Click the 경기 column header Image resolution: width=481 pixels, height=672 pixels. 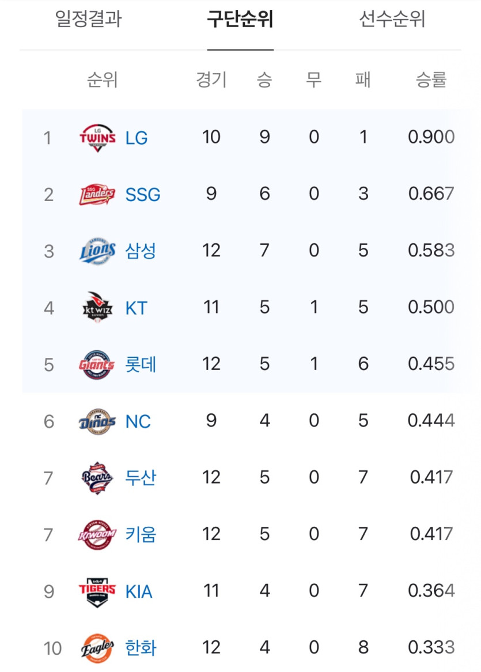click(211, 80)
